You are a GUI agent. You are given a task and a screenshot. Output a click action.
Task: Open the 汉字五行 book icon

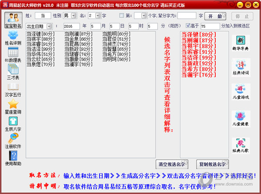pos(13,90)
